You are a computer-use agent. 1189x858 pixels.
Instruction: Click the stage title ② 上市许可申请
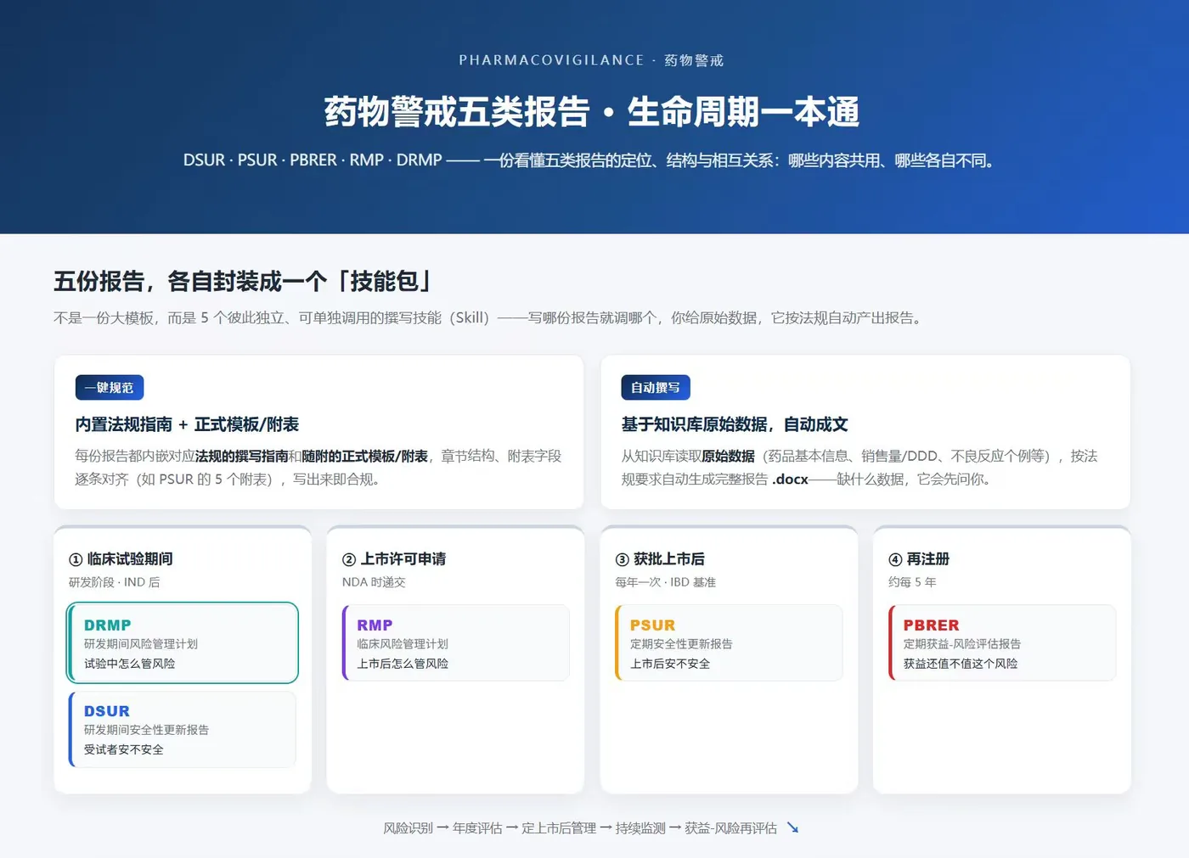coord(394,559)
